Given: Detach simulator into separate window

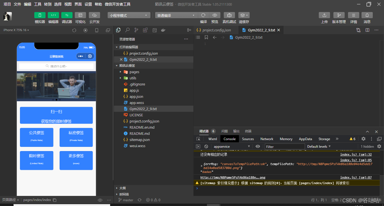Looking at the screenshot, I should pyautogui.click(x=108, y=30).
